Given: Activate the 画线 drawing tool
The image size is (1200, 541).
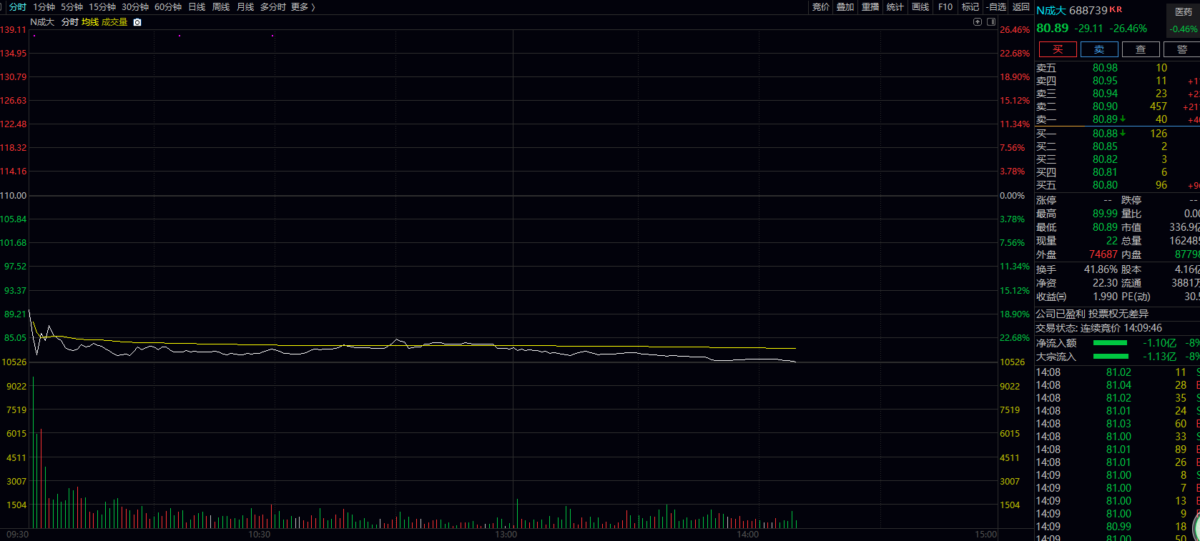Looking at the screenshot, I should point(920,6).
